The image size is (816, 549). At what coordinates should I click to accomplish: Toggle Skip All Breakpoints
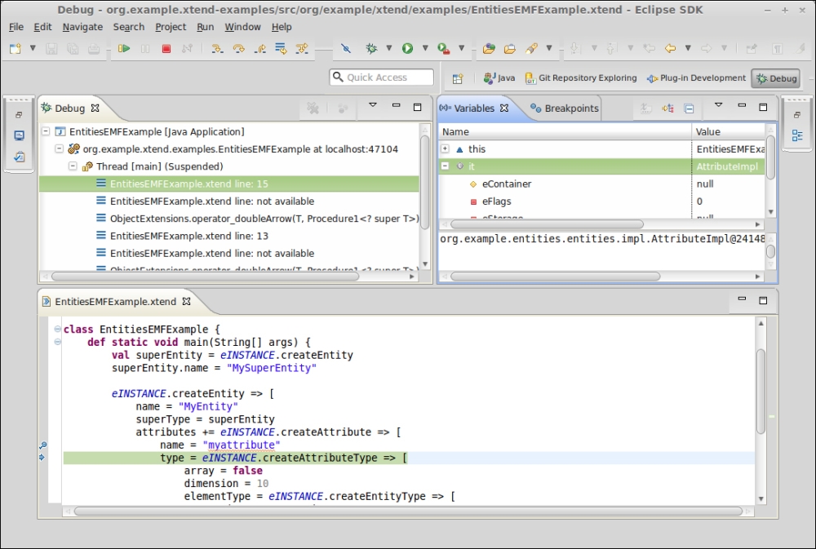[346, 49]
